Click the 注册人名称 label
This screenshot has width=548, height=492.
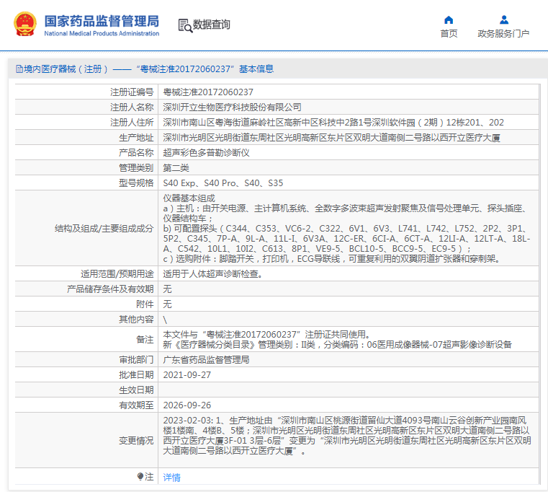[x=132, y=107]
